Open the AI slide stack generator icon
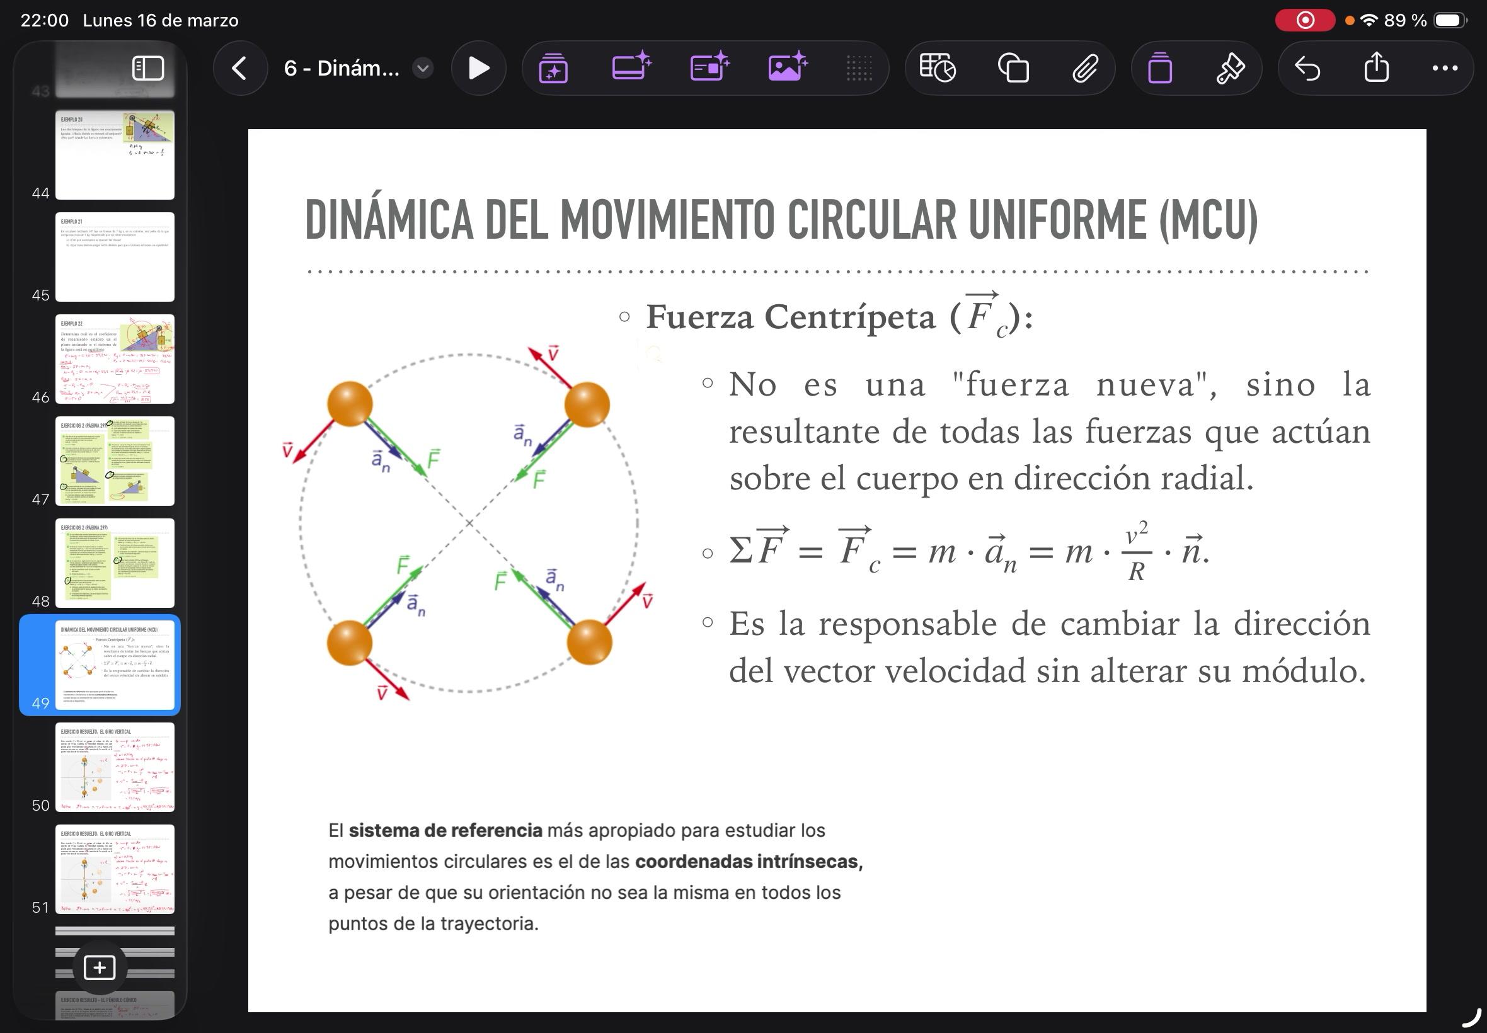Screen dimensions: 1487x1033 pos(553,68)
